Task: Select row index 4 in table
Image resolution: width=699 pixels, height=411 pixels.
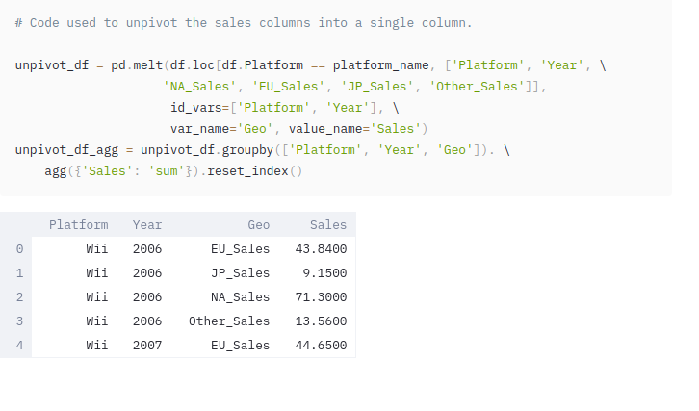Action: 19,345
